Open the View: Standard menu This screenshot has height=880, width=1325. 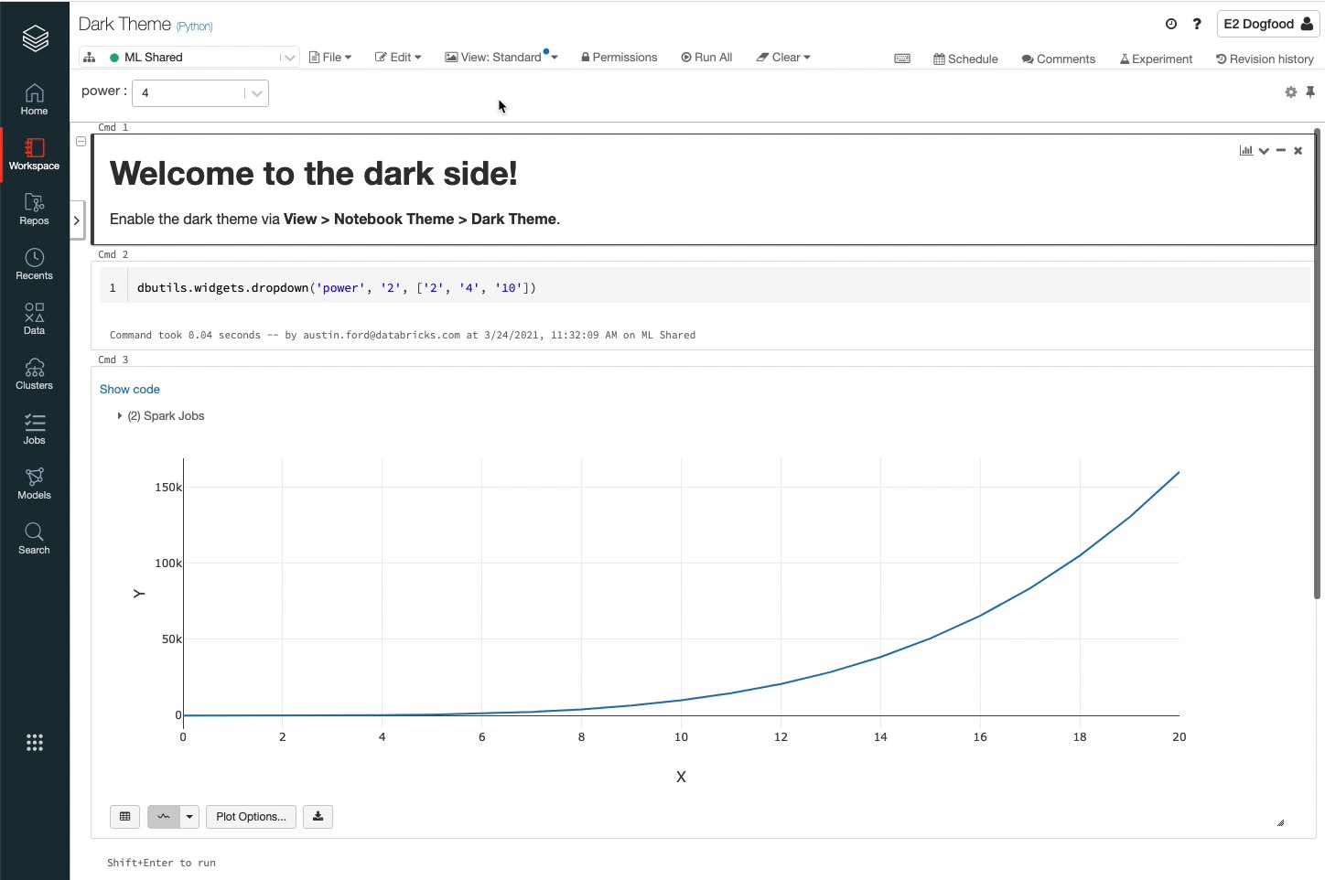pos(501,58)
